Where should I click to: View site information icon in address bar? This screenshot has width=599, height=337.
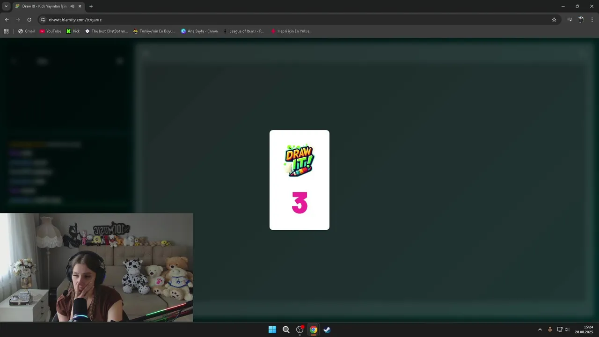point(43,20)
